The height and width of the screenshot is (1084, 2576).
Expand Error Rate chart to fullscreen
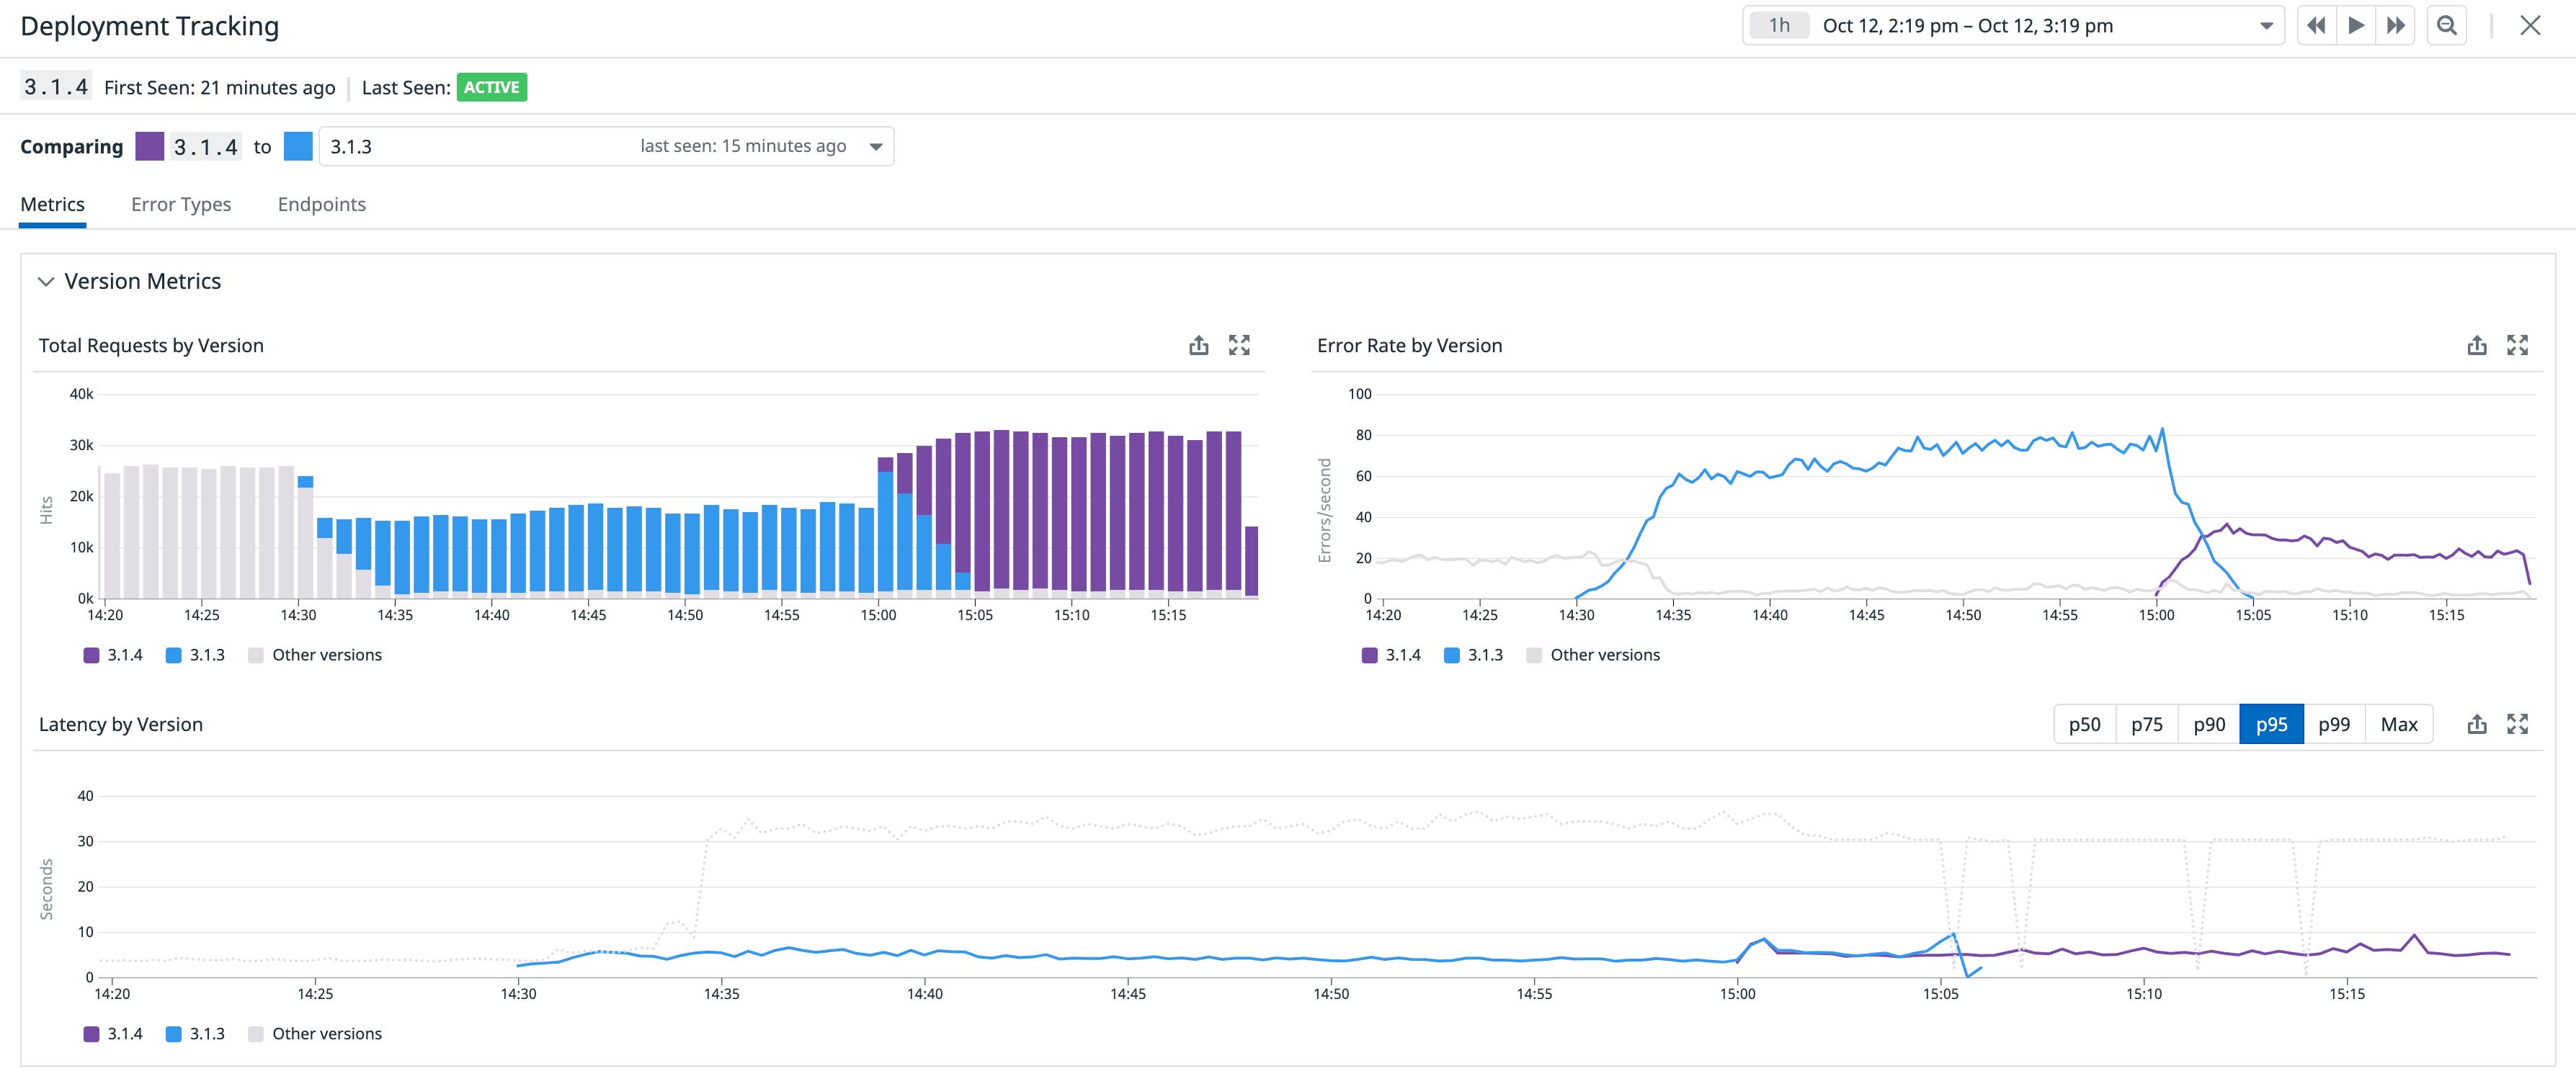pos(2520,345)
